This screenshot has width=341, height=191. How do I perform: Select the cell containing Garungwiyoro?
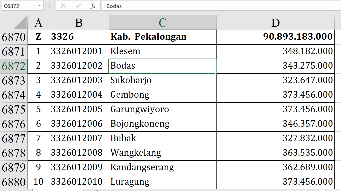pos(163,109)
